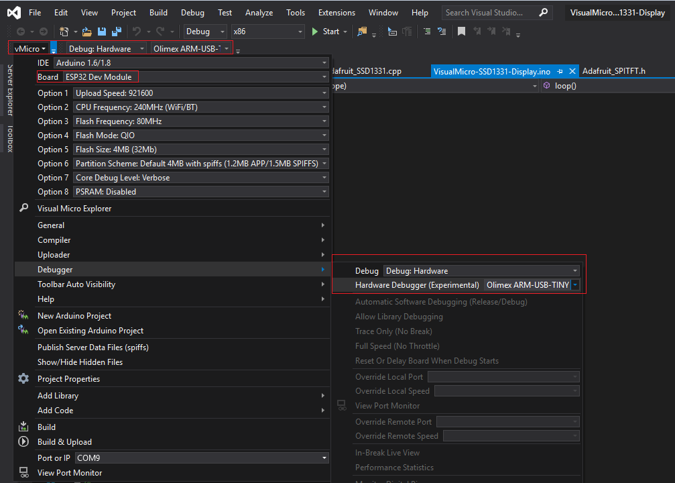The width and height of the screenshot is (675, 483).
Task: Open the Flash Mode: QIO dropdown
Action: [x=200, y=136]
